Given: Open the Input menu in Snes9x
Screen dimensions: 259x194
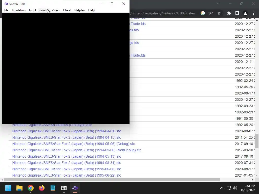Looking at the screenshot, I should (33, 10).
